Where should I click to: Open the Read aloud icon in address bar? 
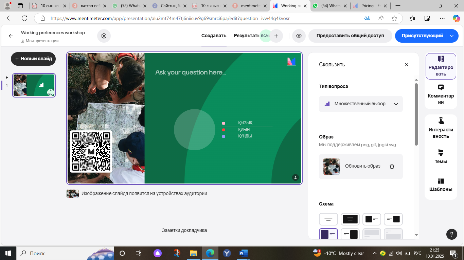381,18
